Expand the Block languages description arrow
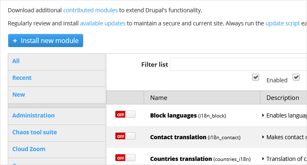 pos(263,115)
